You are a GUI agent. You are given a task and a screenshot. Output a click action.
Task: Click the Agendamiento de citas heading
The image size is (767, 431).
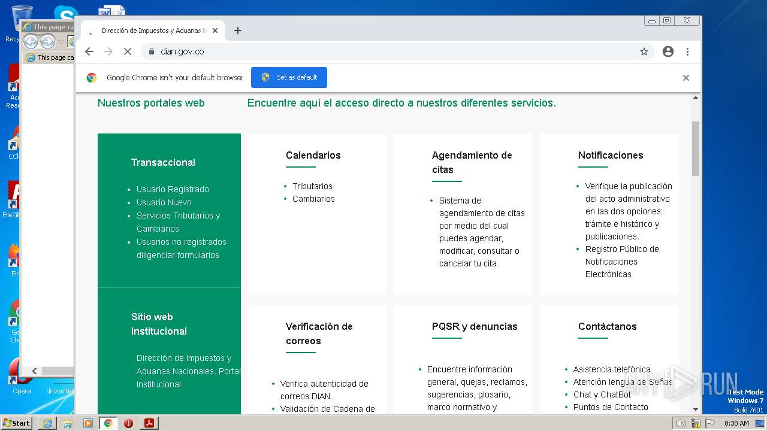472,162
